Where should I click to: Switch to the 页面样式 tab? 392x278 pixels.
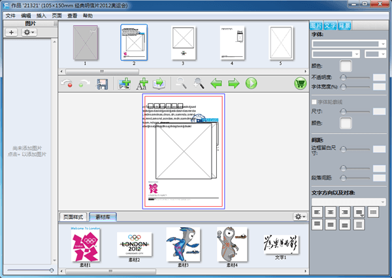tap(74, 216)
